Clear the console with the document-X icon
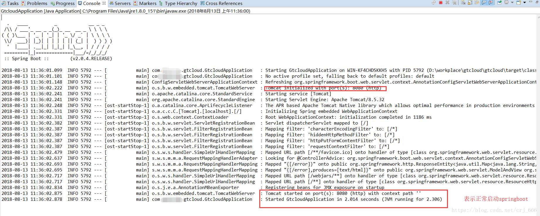Image resolution: width=540 pixels, height=216 pixels. point(463,2)
